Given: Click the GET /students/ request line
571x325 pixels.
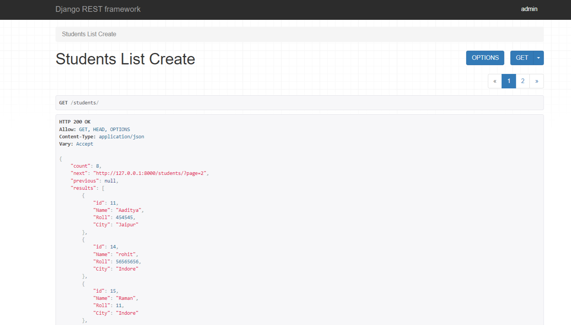Looking at the screenshot, I should coord(79,103).
